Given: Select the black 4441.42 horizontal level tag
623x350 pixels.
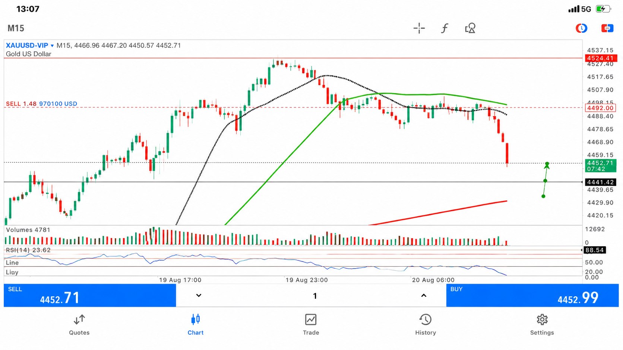Looking at the screenshot, I should pos(600,182).
